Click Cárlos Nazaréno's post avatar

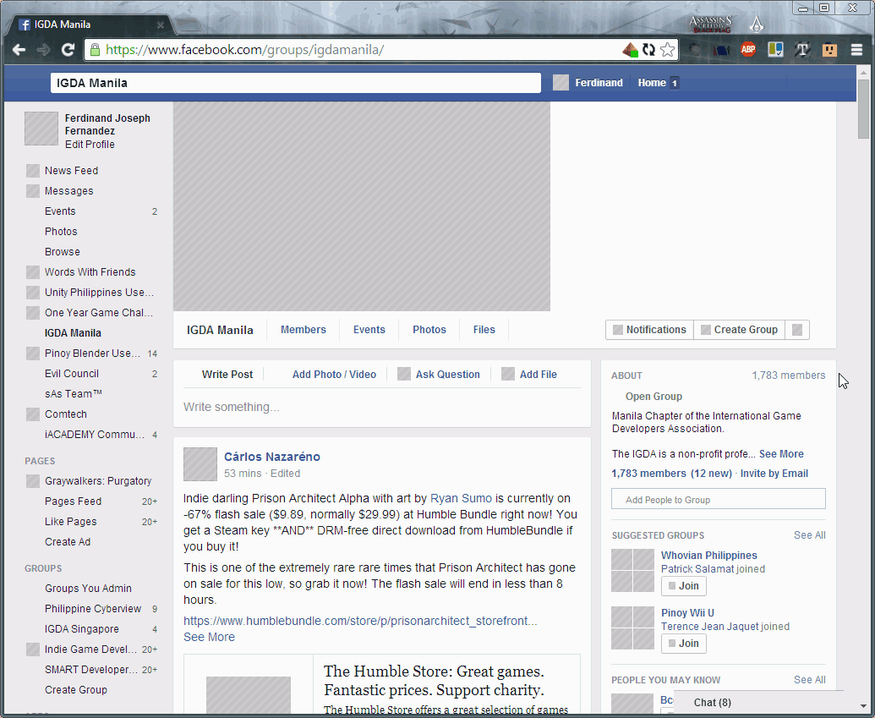200,464
